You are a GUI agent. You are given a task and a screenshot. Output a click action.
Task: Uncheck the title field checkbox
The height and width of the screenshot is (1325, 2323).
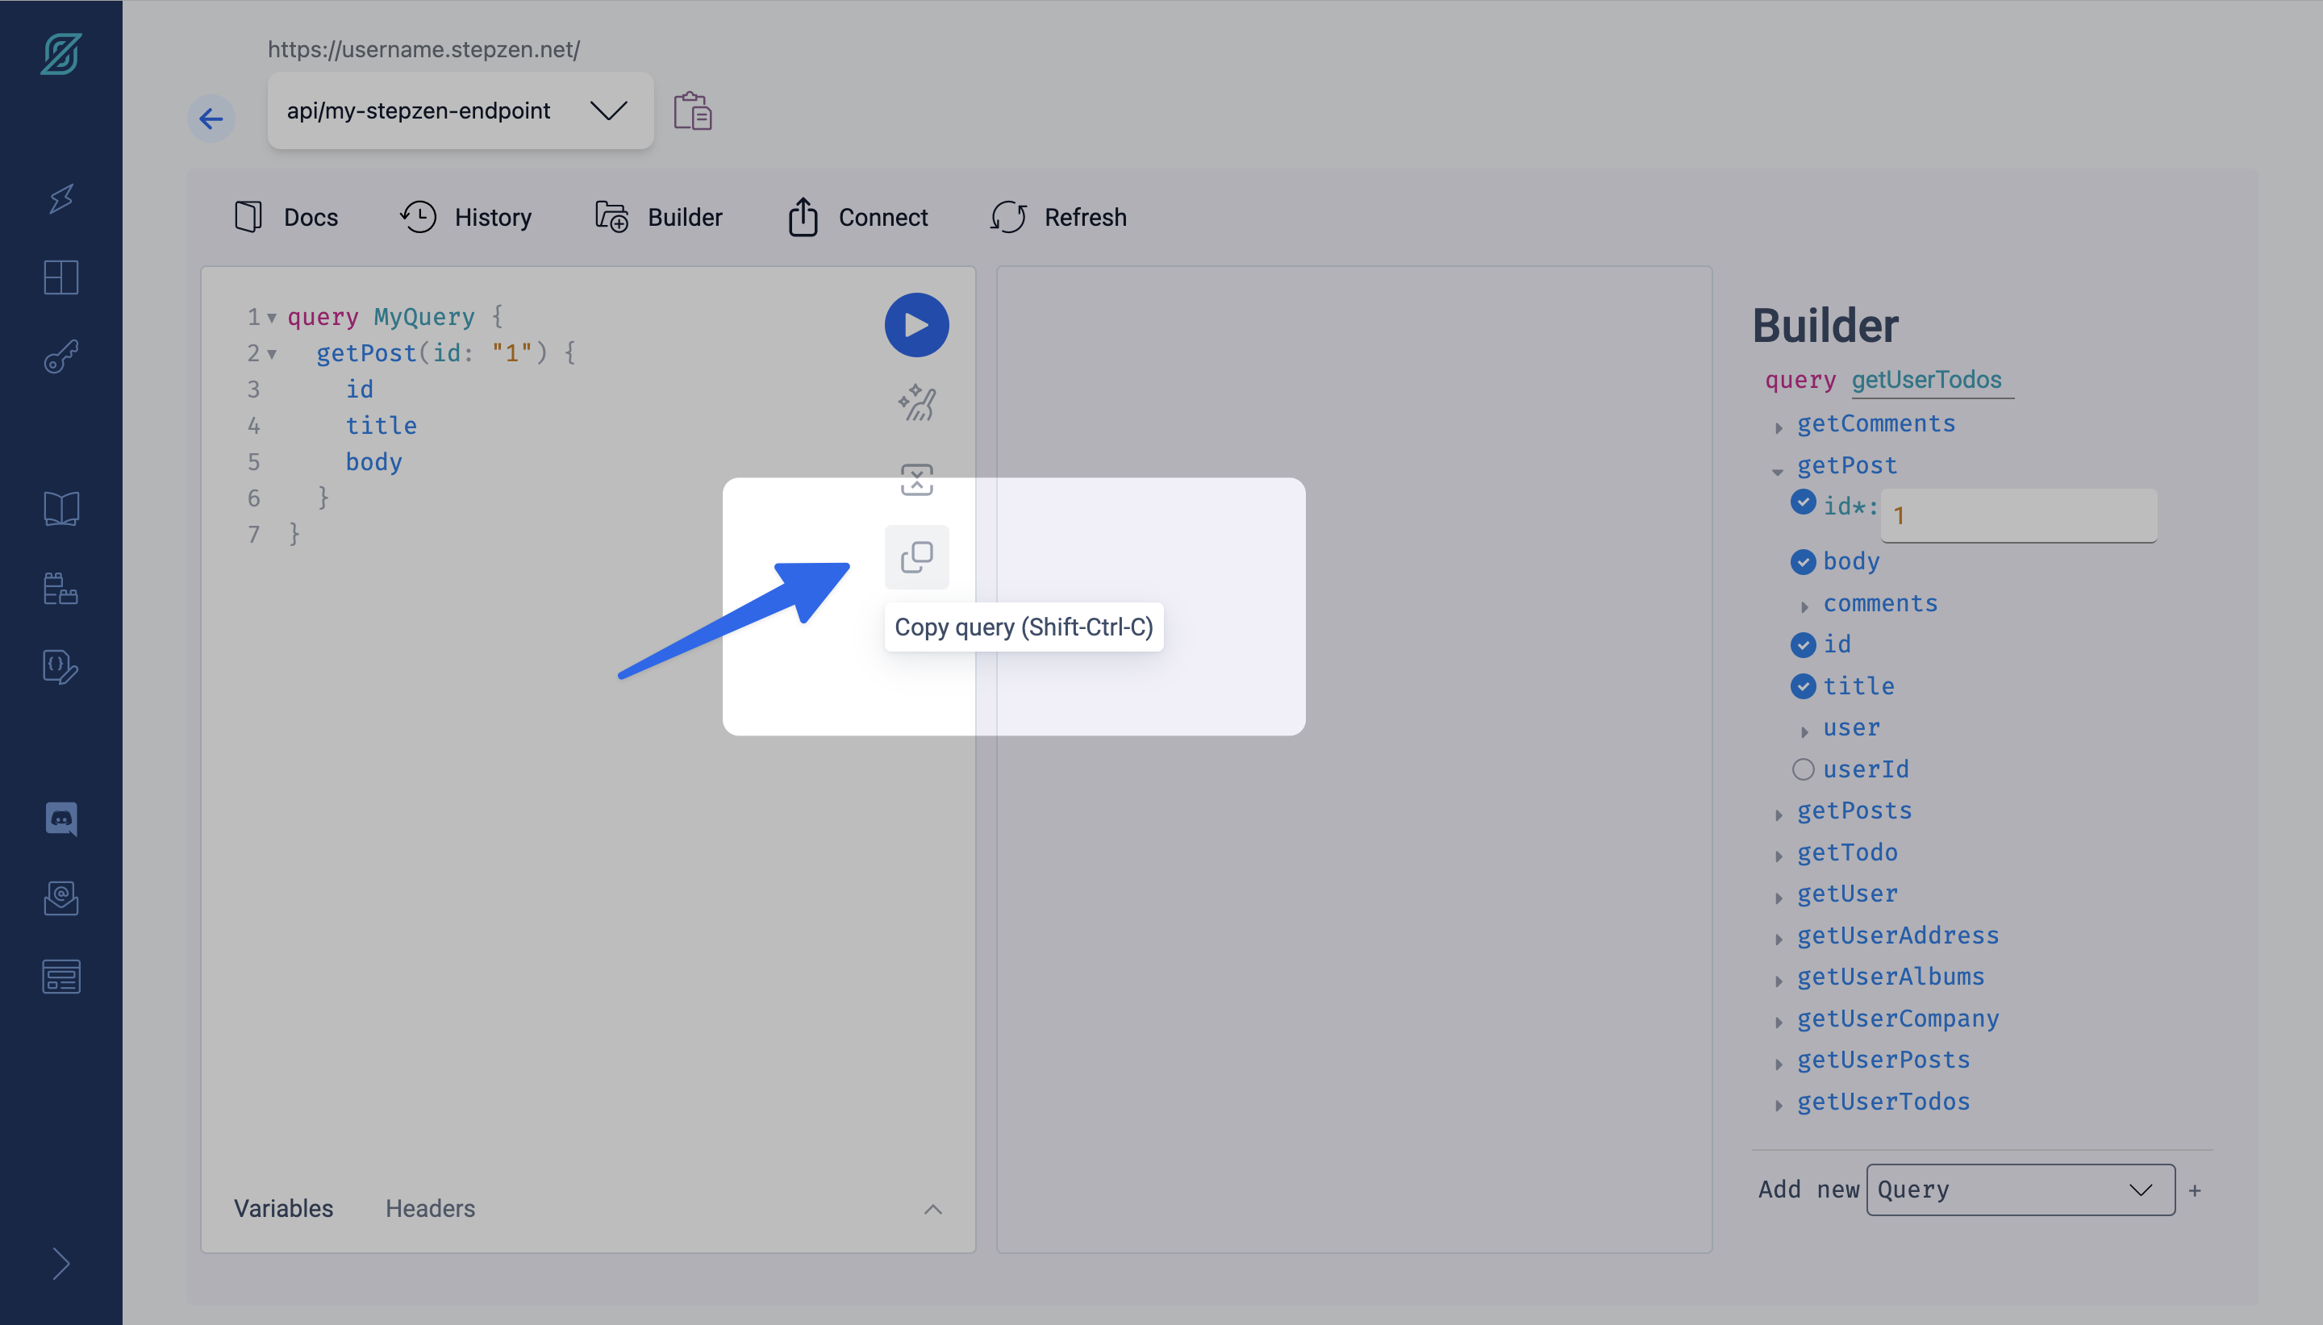tap(1803, 687)
